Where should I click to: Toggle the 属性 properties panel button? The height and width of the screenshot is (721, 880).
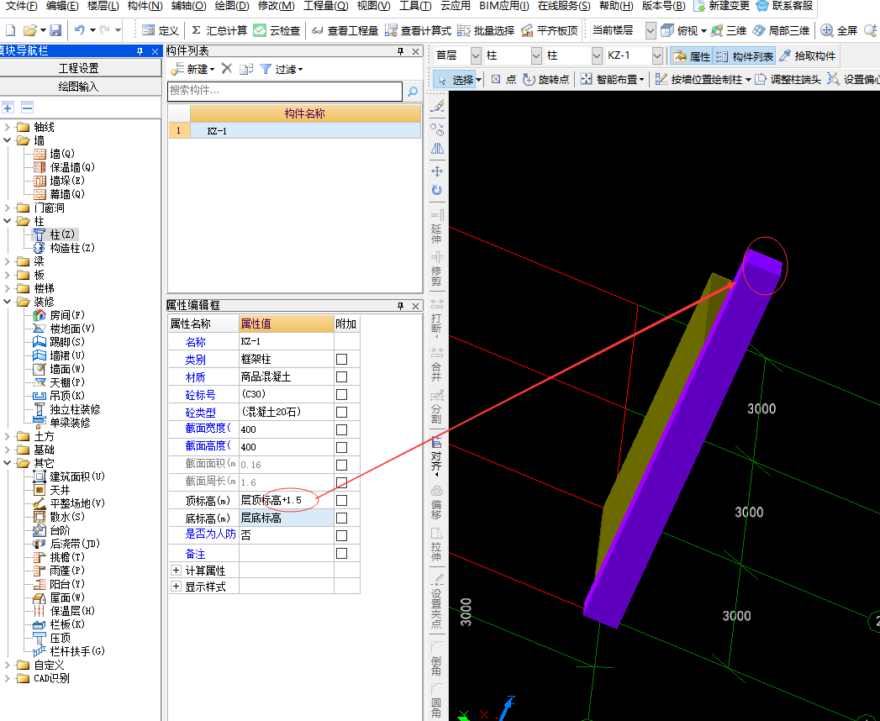pyautogui.click(x=692, y=56)
